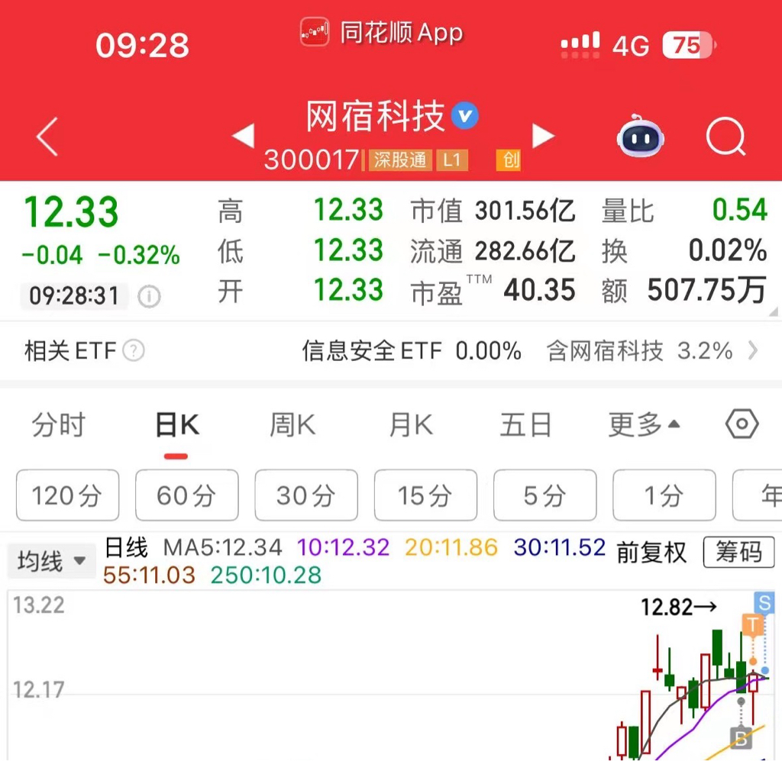782x761 pixels.
Task: Tap current price 12.33 large text
Action: [x=71, y=211]
